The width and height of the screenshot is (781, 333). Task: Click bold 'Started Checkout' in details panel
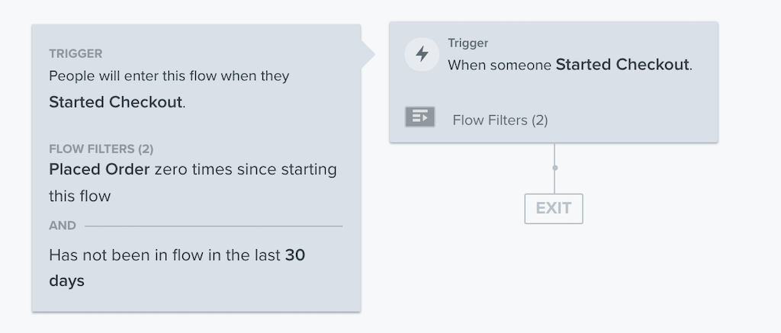[x=116, y=102]
